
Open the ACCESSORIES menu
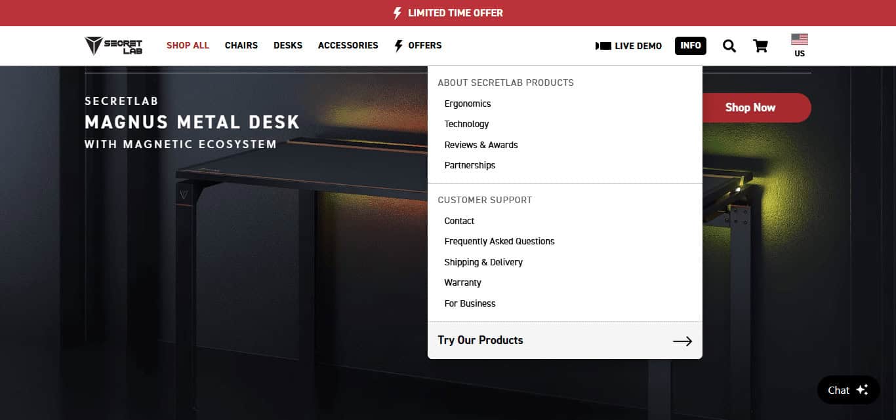348,45
